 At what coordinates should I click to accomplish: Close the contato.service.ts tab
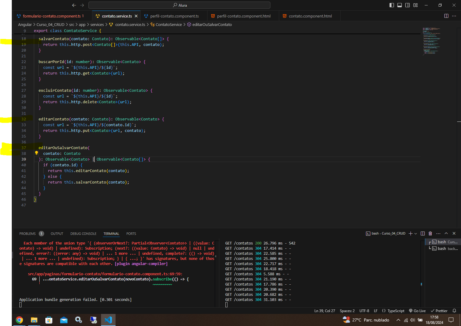pyautogui.click(x=136, y=16)
